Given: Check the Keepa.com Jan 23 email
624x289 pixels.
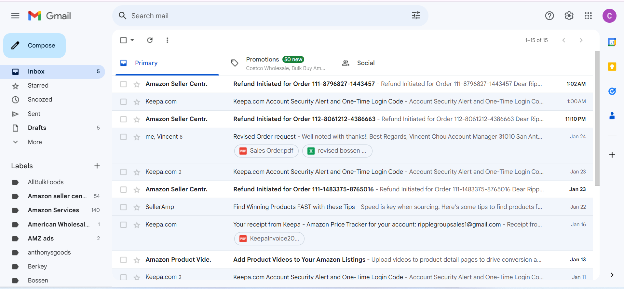Looking at the screenshot, I should click(123, 172).
